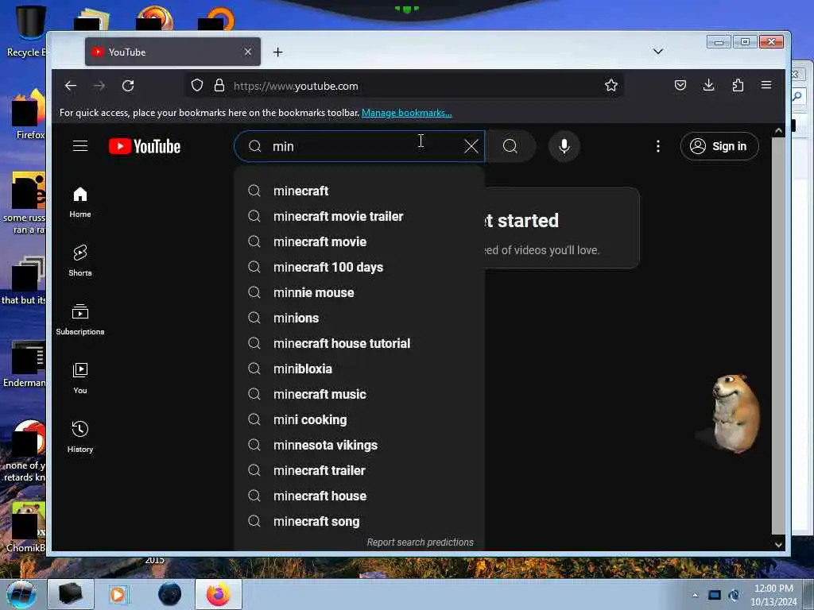Select "minibloxia" suggestion
814x610 pixels.
click(x=359, y=369)
